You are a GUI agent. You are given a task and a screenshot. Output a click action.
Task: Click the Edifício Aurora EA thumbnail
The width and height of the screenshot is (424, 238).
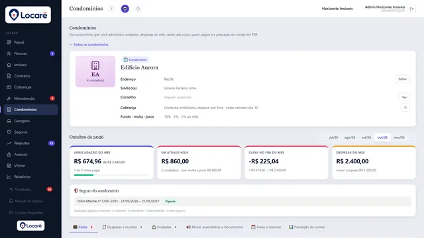point(95,71)
